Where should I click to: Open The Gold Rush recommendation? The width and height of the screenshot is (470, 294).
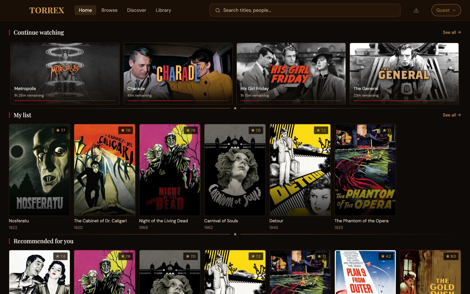click(430, 272)
